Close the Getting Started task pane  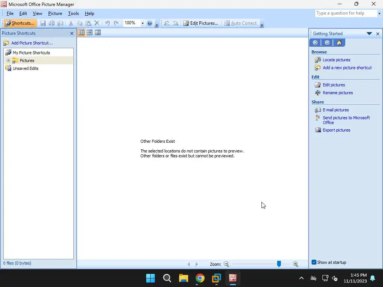point(378,34)
